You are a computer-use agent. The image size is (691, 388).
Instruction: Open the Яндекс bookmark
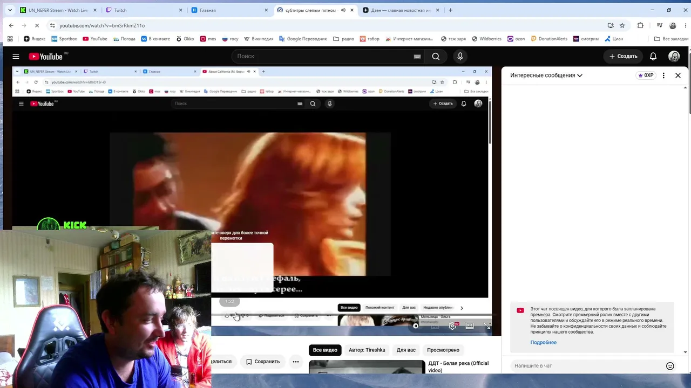(35, 39)
